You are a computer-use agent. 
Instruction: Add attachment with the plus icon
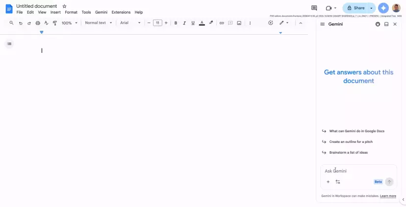(x=328, y=182)
